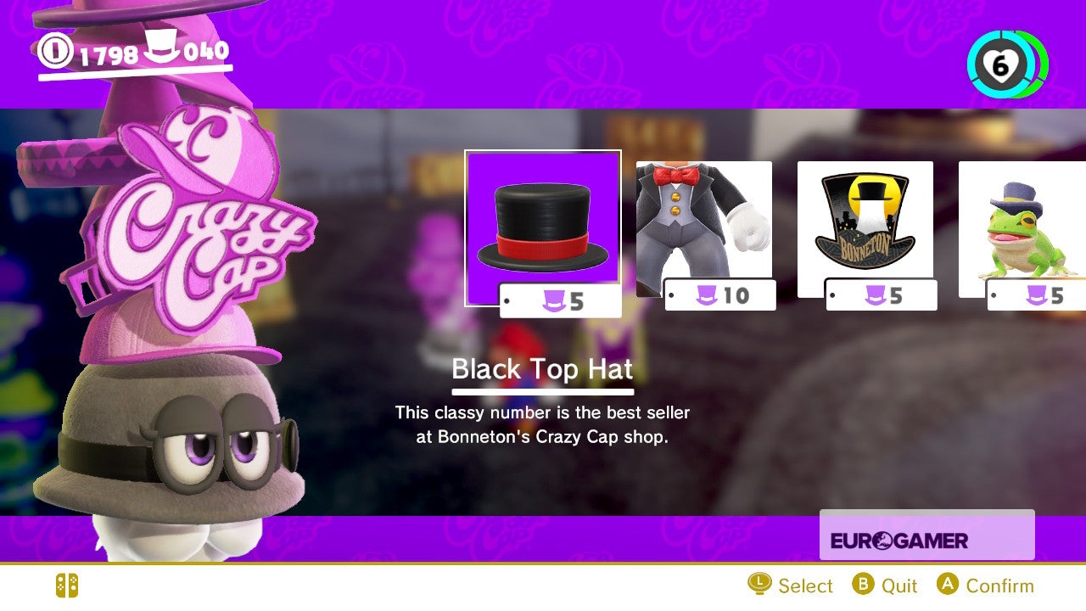1086x611 pixels.
Task: Click the B button Quit icon
Action: (x=863, y=584)
